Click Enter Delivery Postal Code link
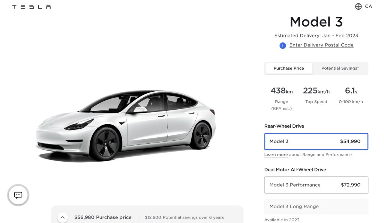 coord(321,45)
